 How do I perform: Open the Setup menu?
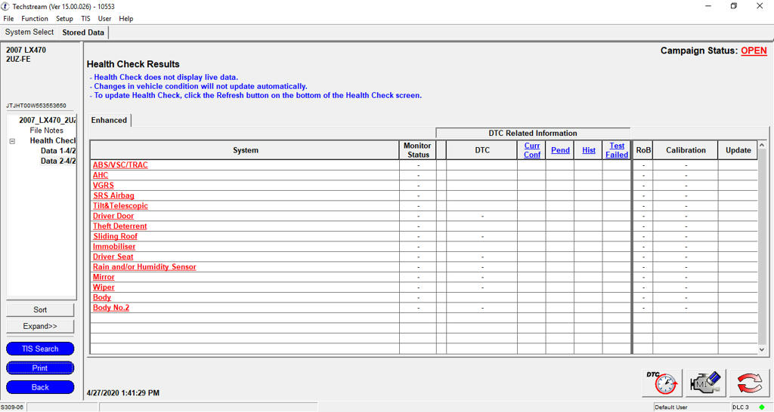64,19
